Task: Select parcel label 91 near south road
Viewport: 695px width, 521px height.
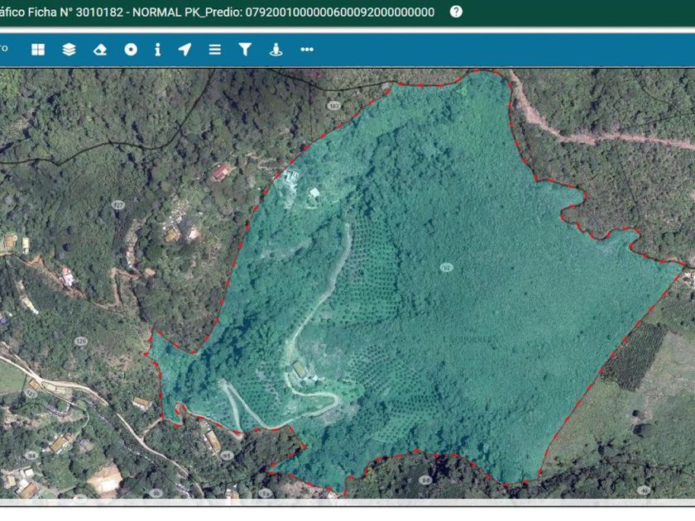Action: pyautogui.click(x=227, y=456)
